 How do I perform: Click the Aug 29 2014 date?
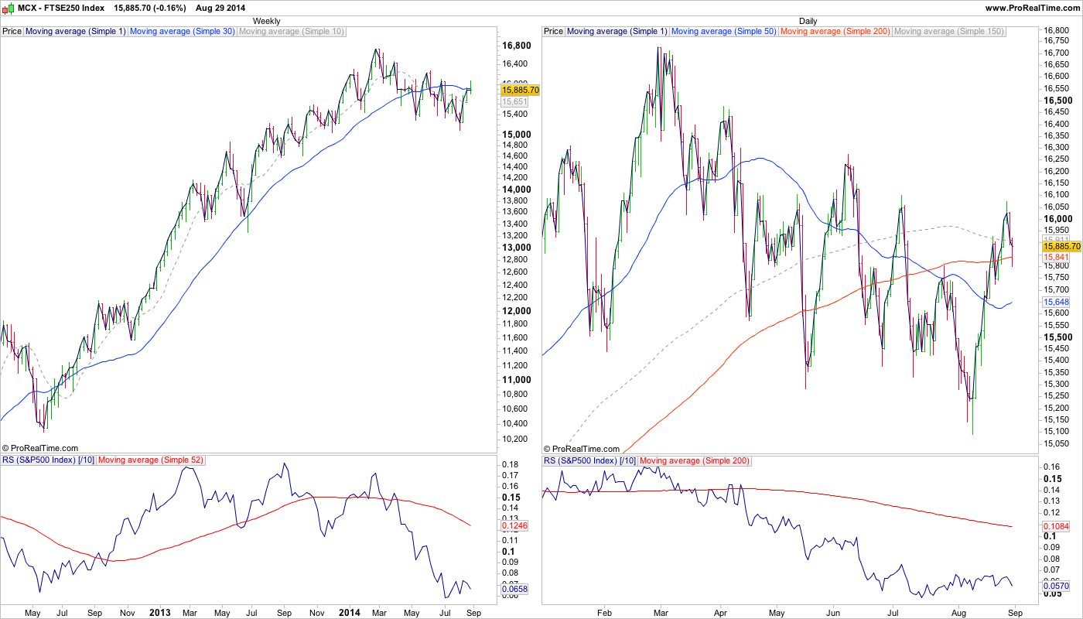point(221,7)
